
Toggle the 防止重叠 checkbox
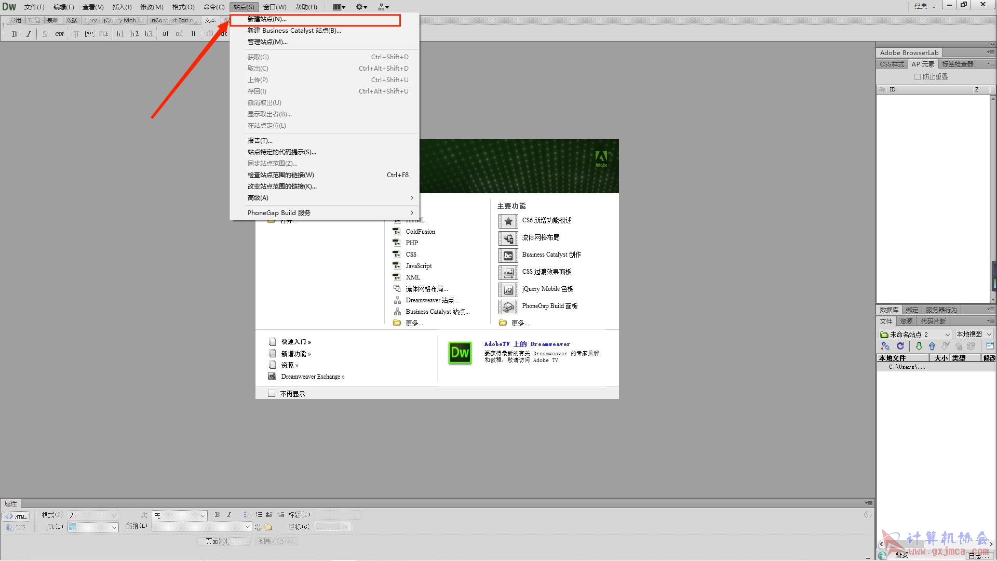click(x=918, y=77)
